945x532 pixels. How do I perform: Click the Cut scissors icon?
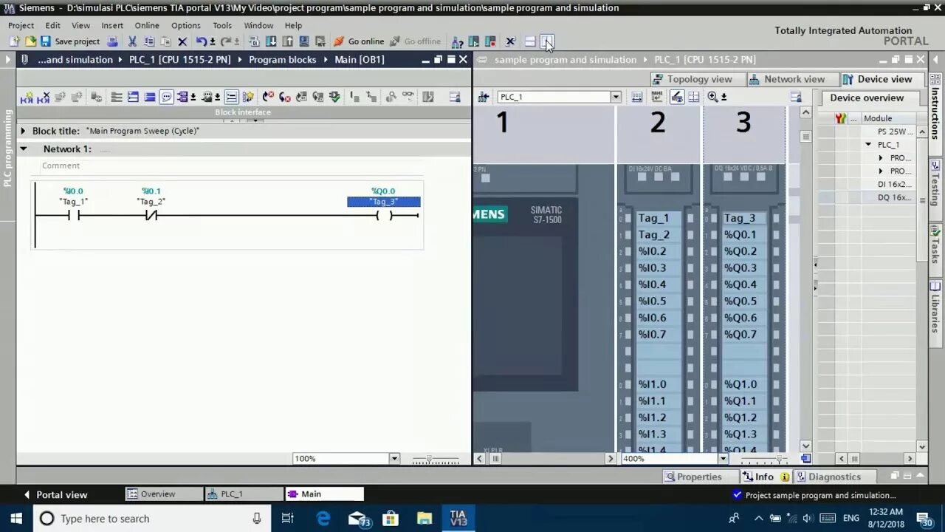[132, 42]
